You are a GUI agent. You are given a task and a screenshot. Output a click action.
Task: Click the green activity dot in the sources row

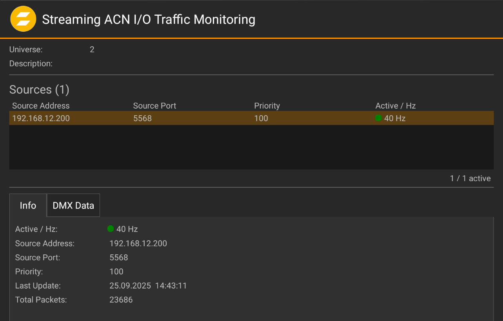point(378,118)
